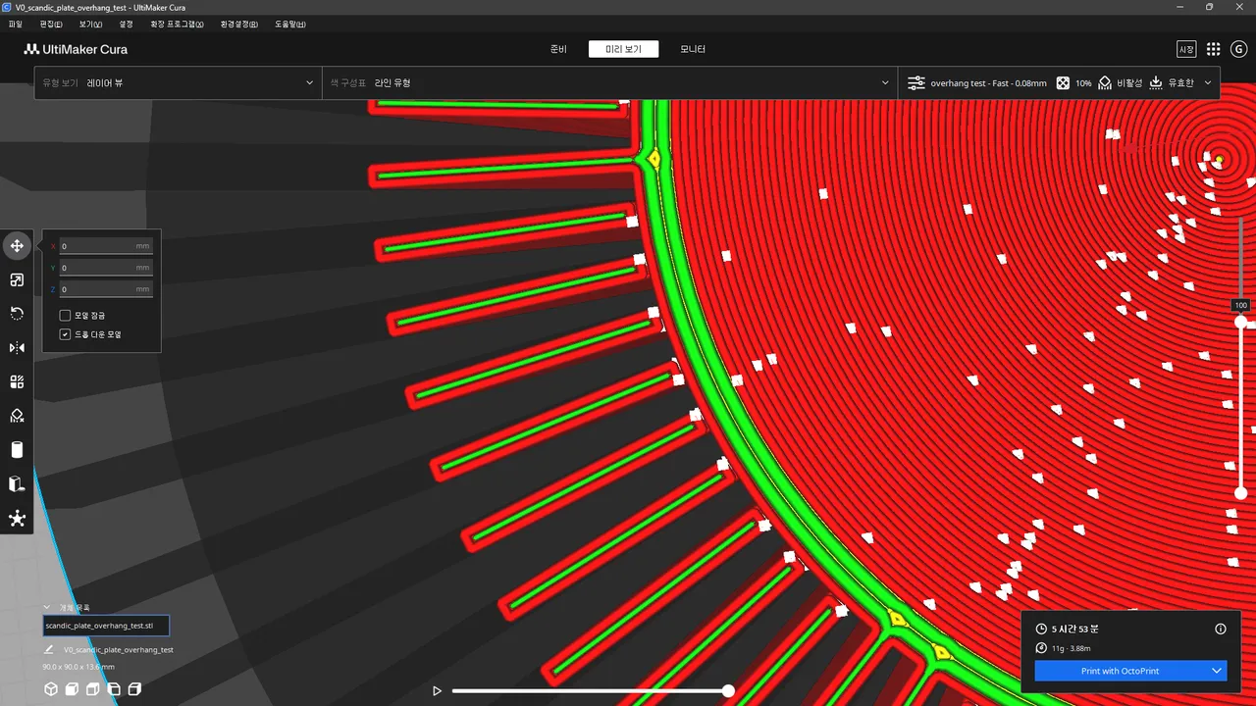
Task: Show print time info details
Action: [x=1221, y=630]
